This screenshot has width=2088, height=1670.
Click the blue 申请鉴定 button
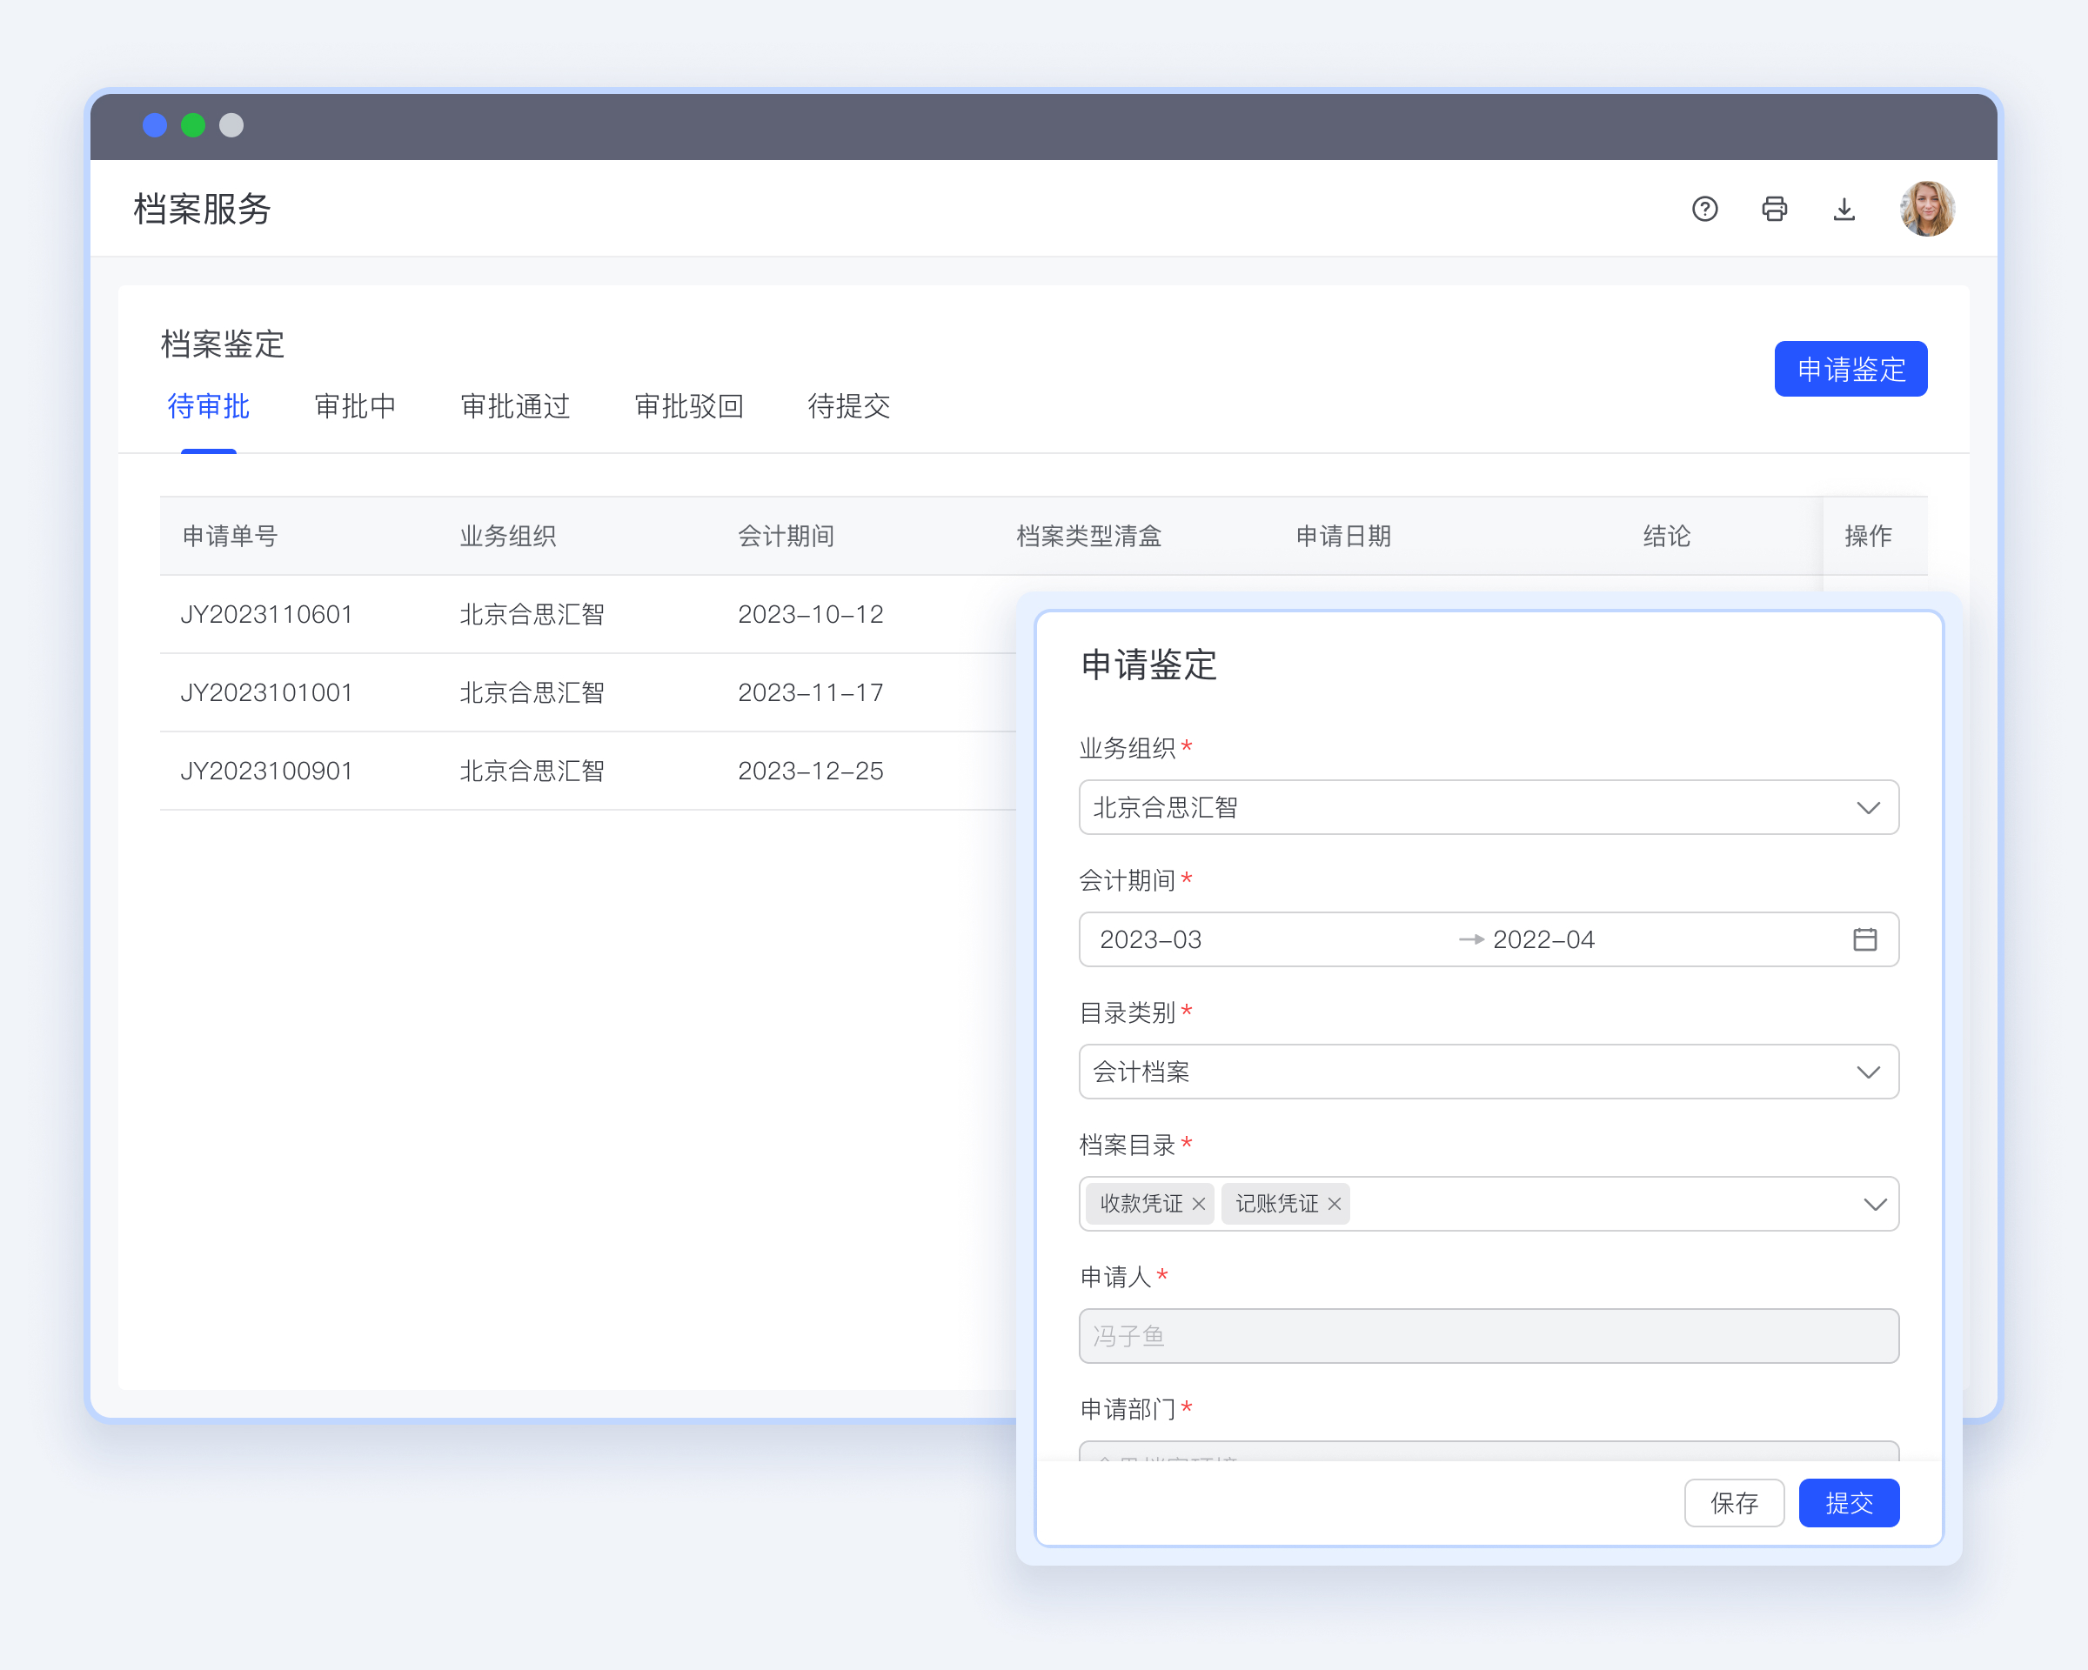(1850, 369)
